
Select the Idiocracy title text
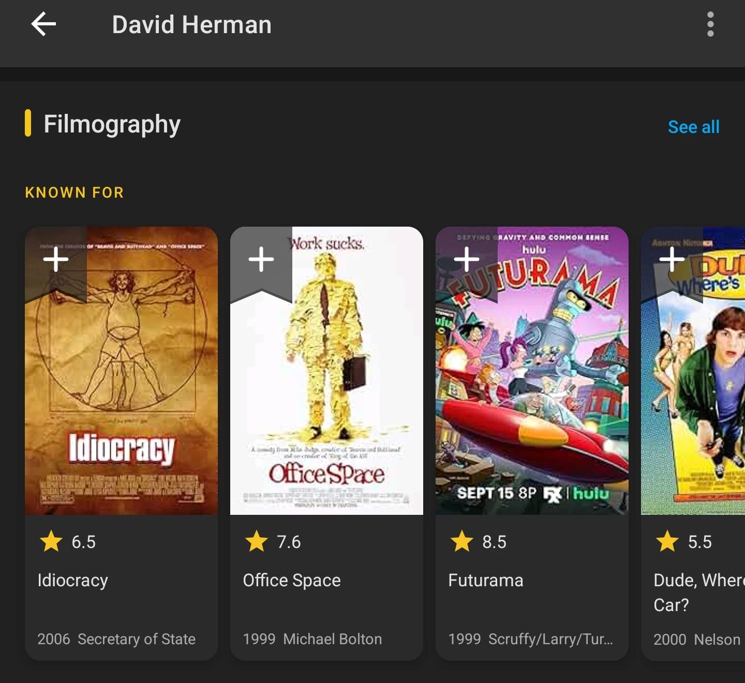[x=73, y=580]
